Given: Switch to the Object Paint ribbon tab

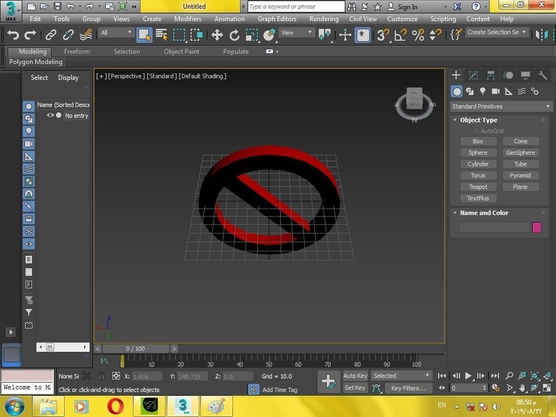Looking at the screenshot, I should 181,52.
